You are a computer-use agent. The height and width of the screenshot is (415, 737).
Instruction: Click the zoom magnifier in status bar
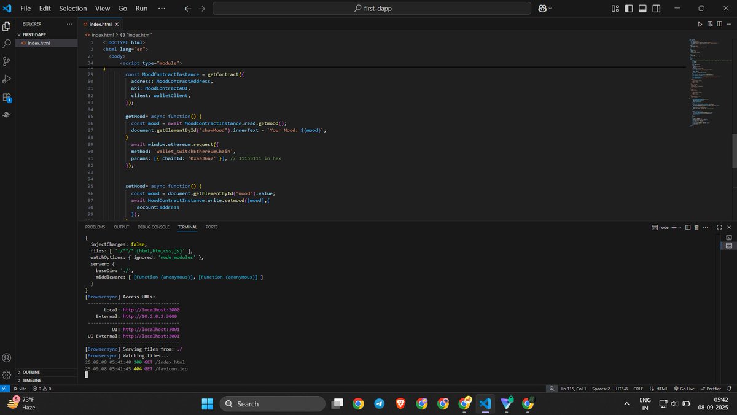pos(552,389)
